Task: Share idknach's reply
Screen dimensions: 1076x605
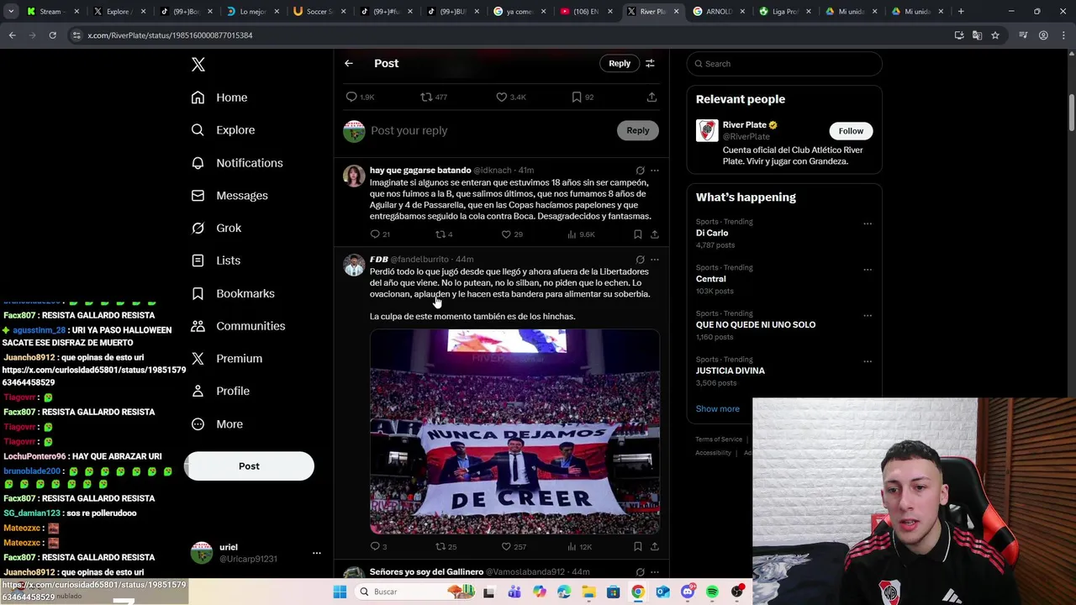Action: [x=654, y=234]
